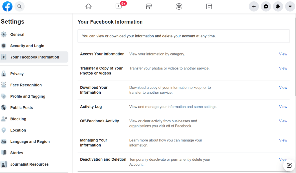Image resolution: width=296 pixels, height=173 pixels.
Task: Create new content with the plus button
Action: [x=254, y=6]
